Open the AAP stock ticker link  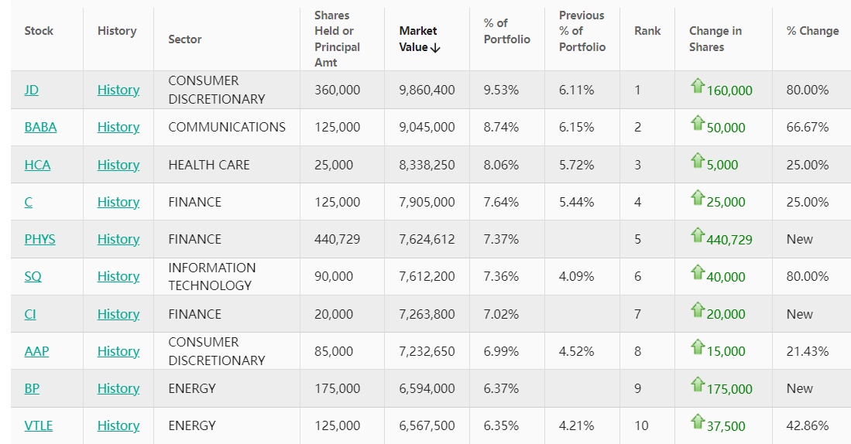tap(36, 351)
